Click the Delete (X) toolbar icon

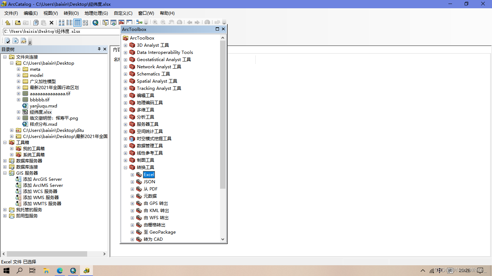[x=52, y=23]
